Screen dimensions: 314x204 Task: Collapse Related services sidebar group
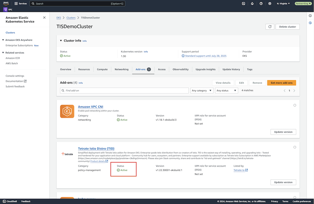[x=3, y=52]
